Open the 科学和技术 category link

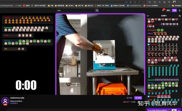pos(14,103)
